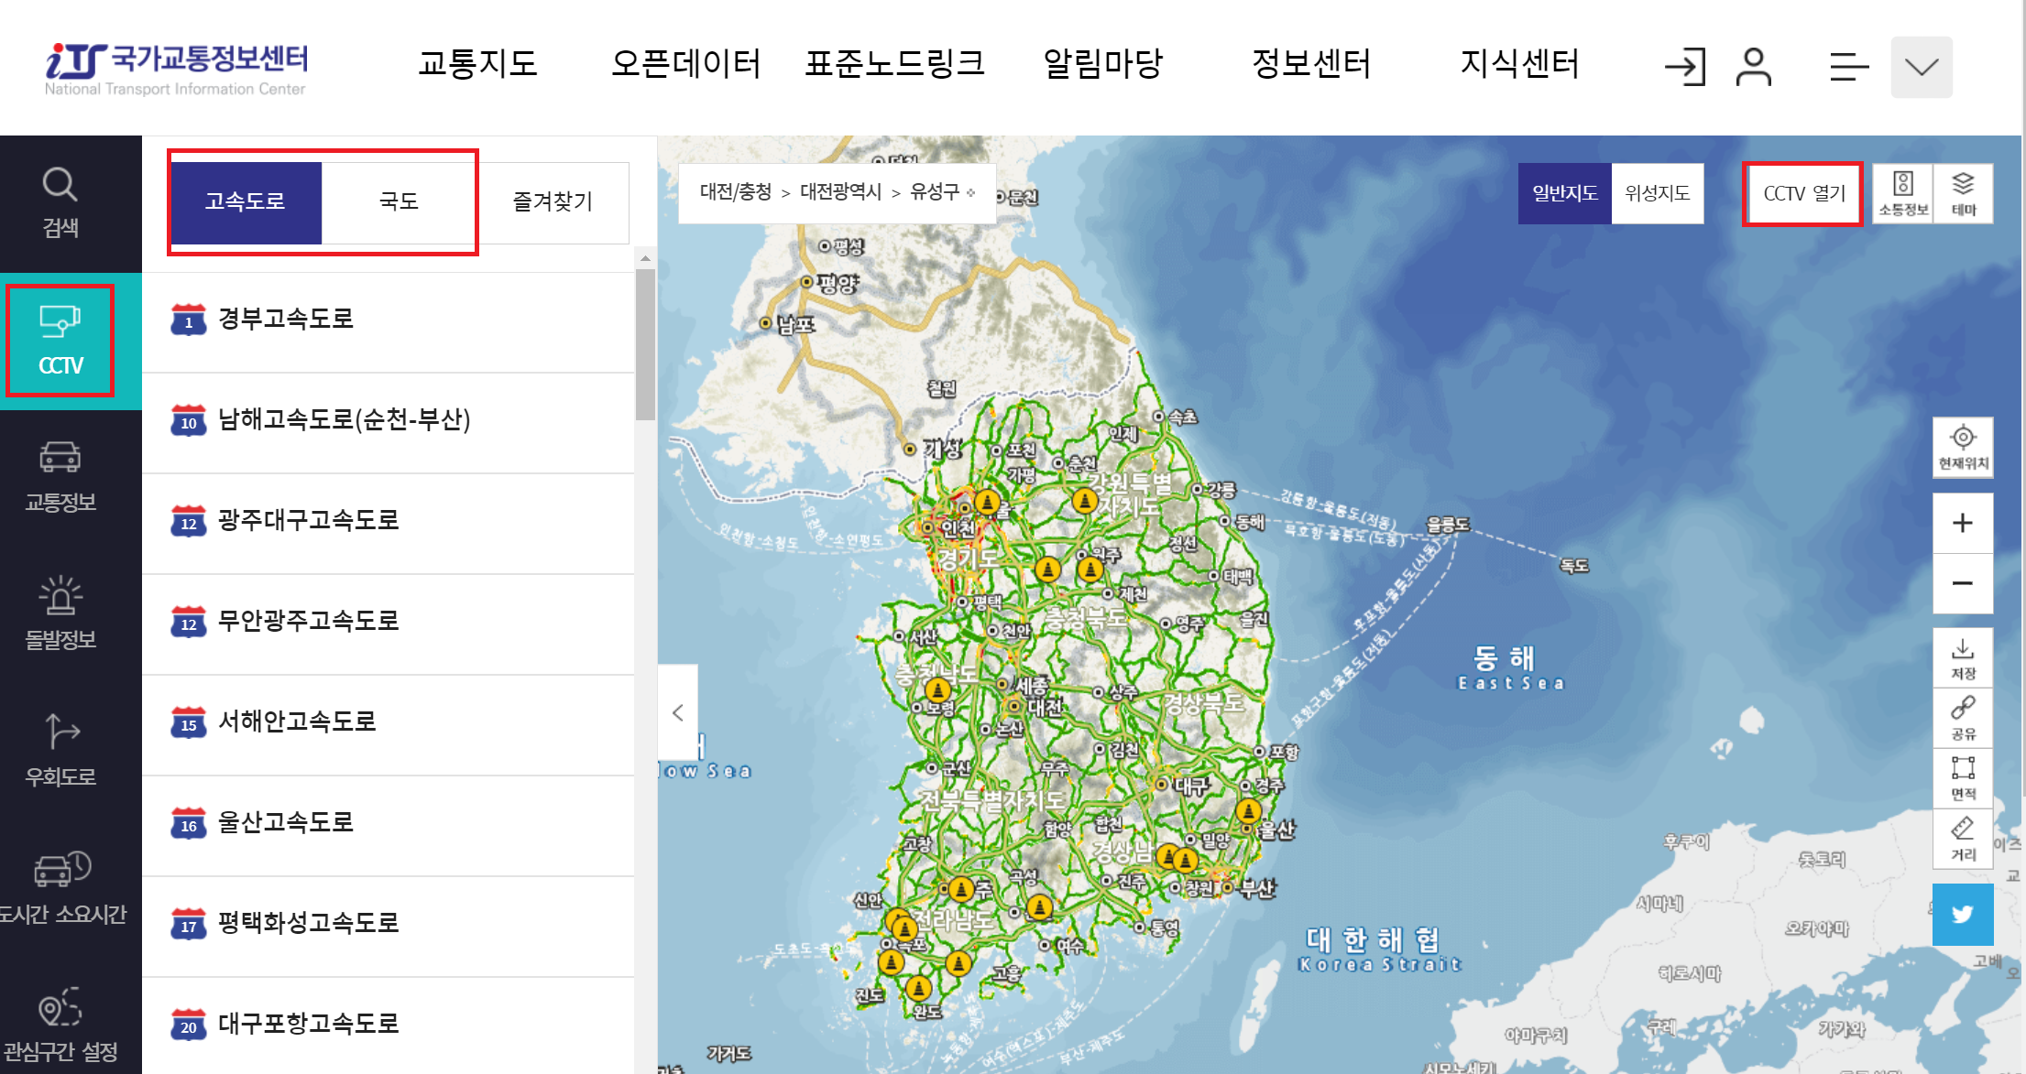
Task: Select the 거리 distance measurement tool
Action: (x=1963, y=838)
